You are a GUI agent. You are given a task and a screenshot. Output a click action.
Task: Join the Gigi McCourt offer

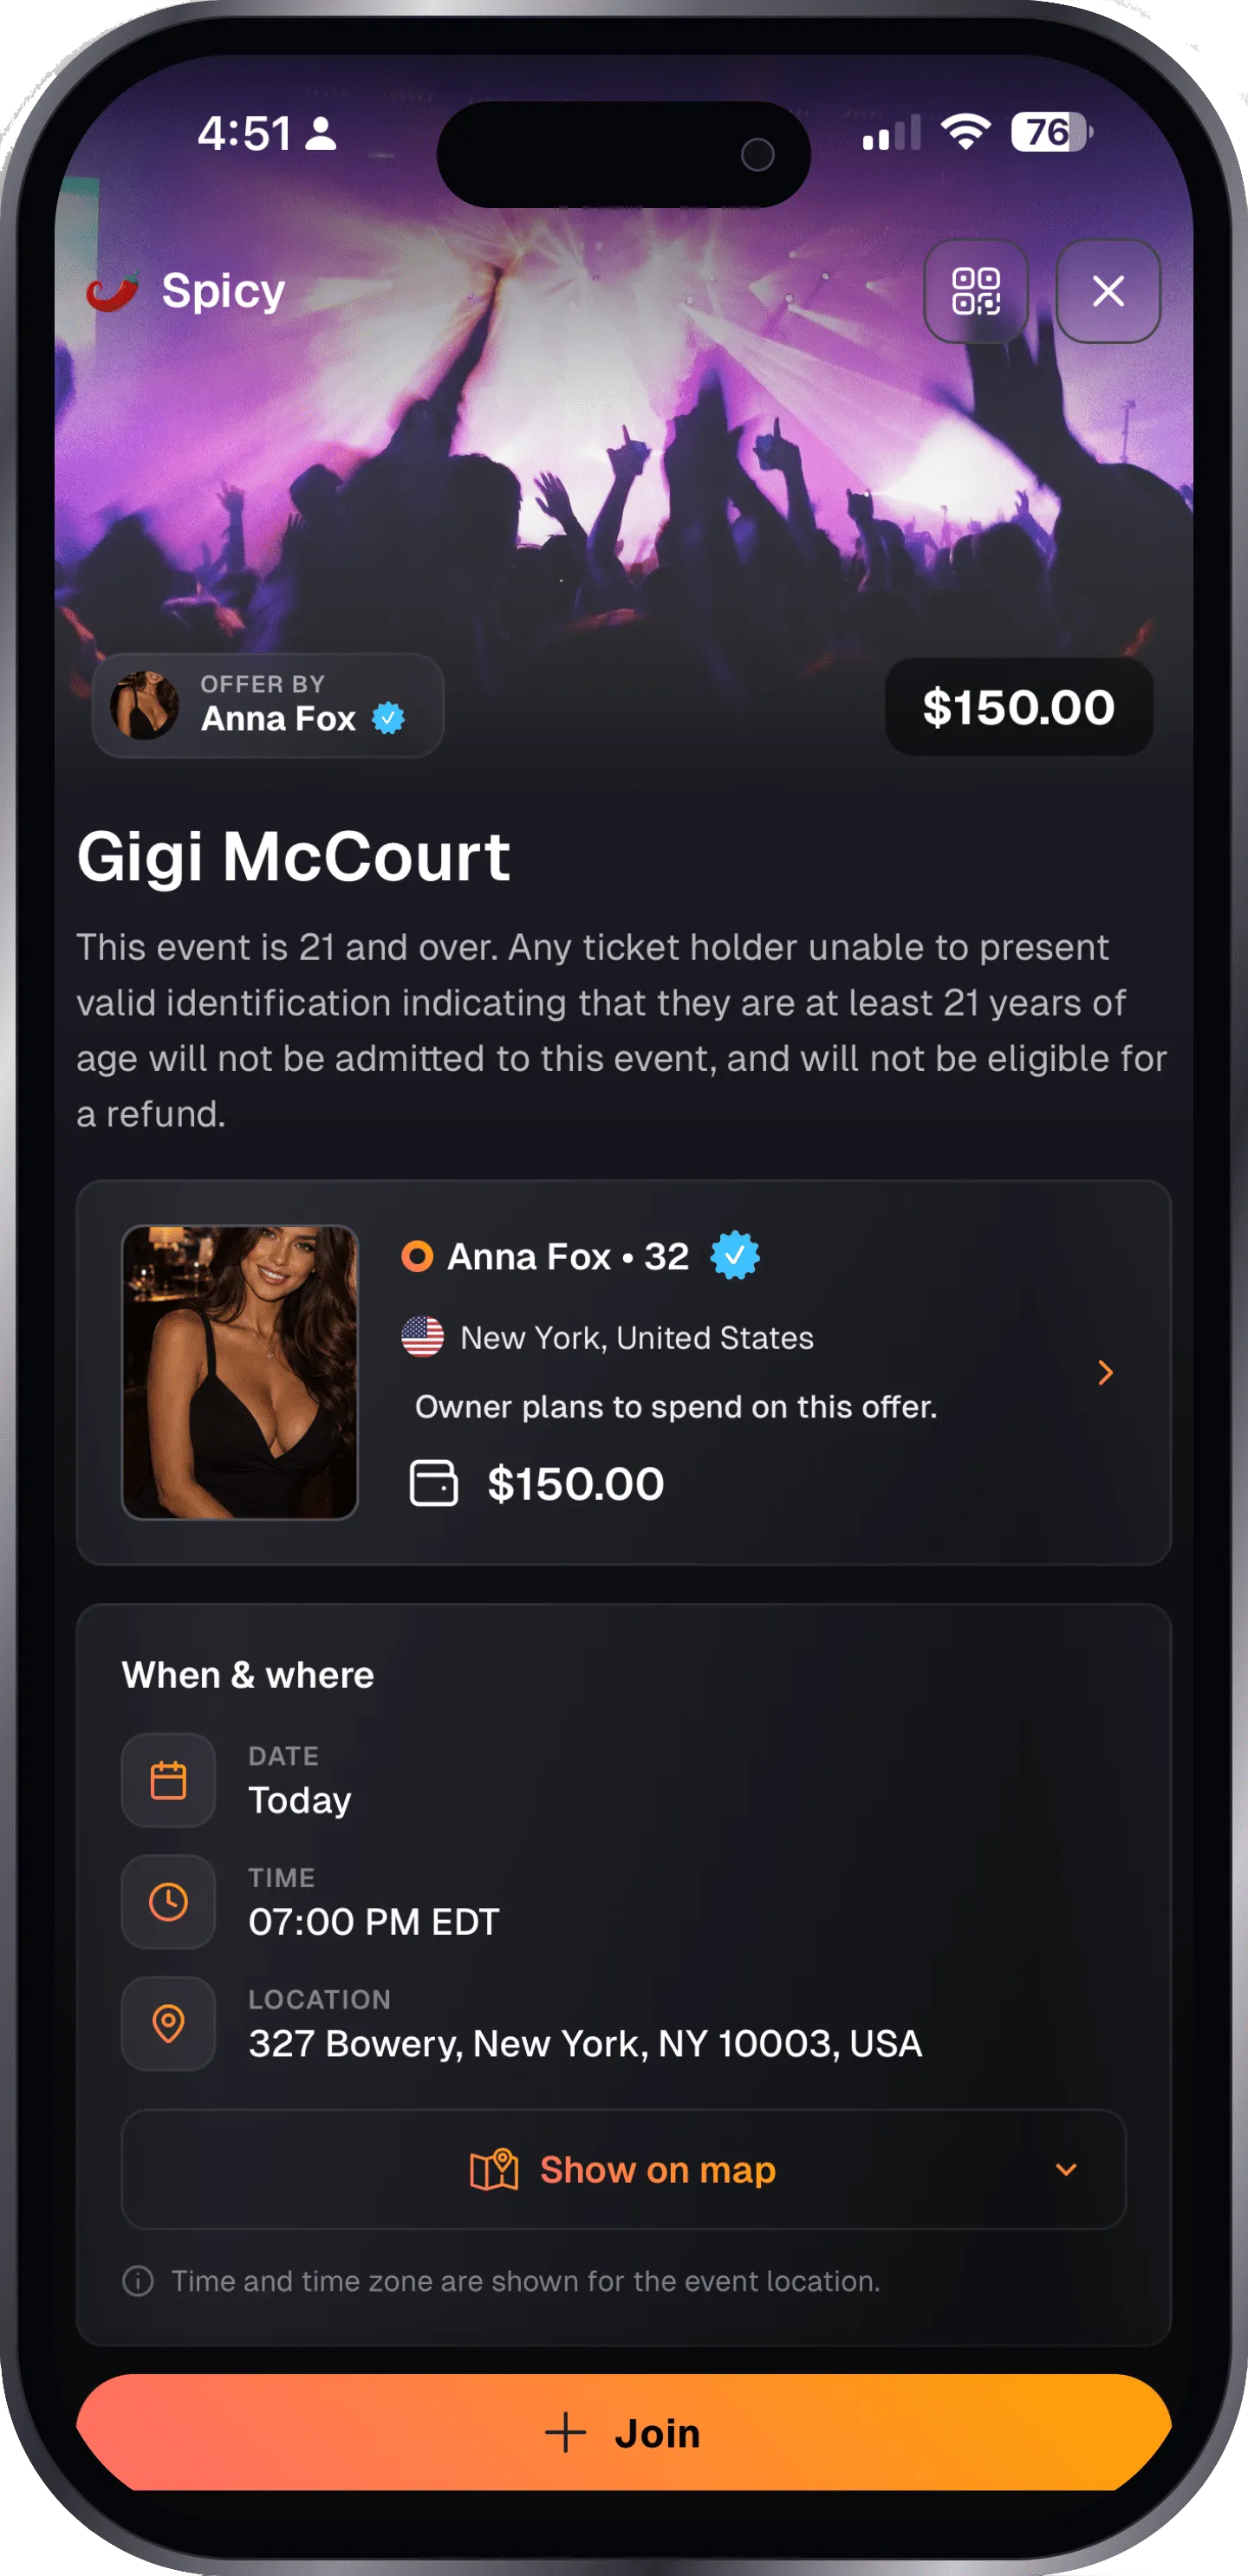(x=623, y=2432)
